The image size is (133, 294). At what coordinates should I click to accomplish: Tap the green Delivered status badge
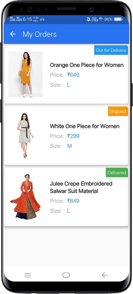pos(117,172)
